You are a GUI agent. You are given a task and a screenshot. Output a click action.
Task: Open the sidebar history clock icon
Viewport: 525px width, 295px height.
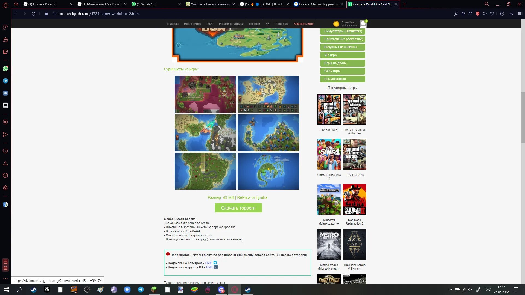(x=5, y=151)
